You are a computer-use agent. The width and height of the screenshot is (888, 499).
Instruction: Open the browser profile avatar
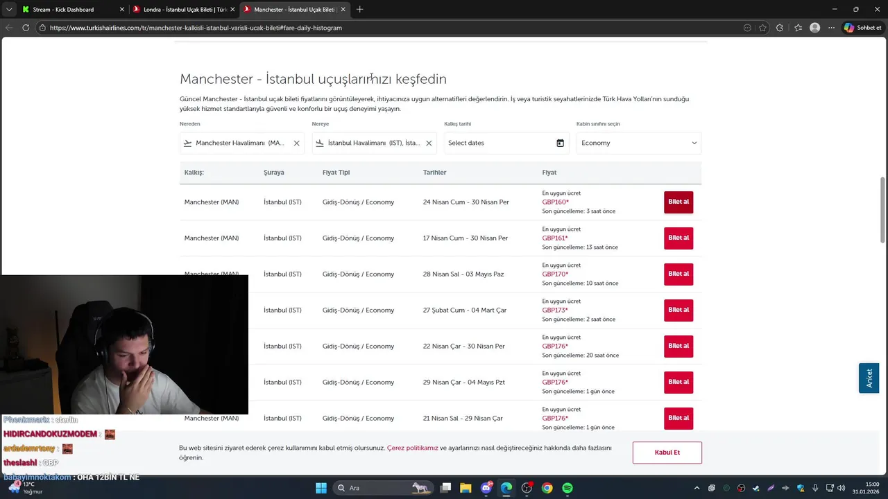(x=814, y=28)
